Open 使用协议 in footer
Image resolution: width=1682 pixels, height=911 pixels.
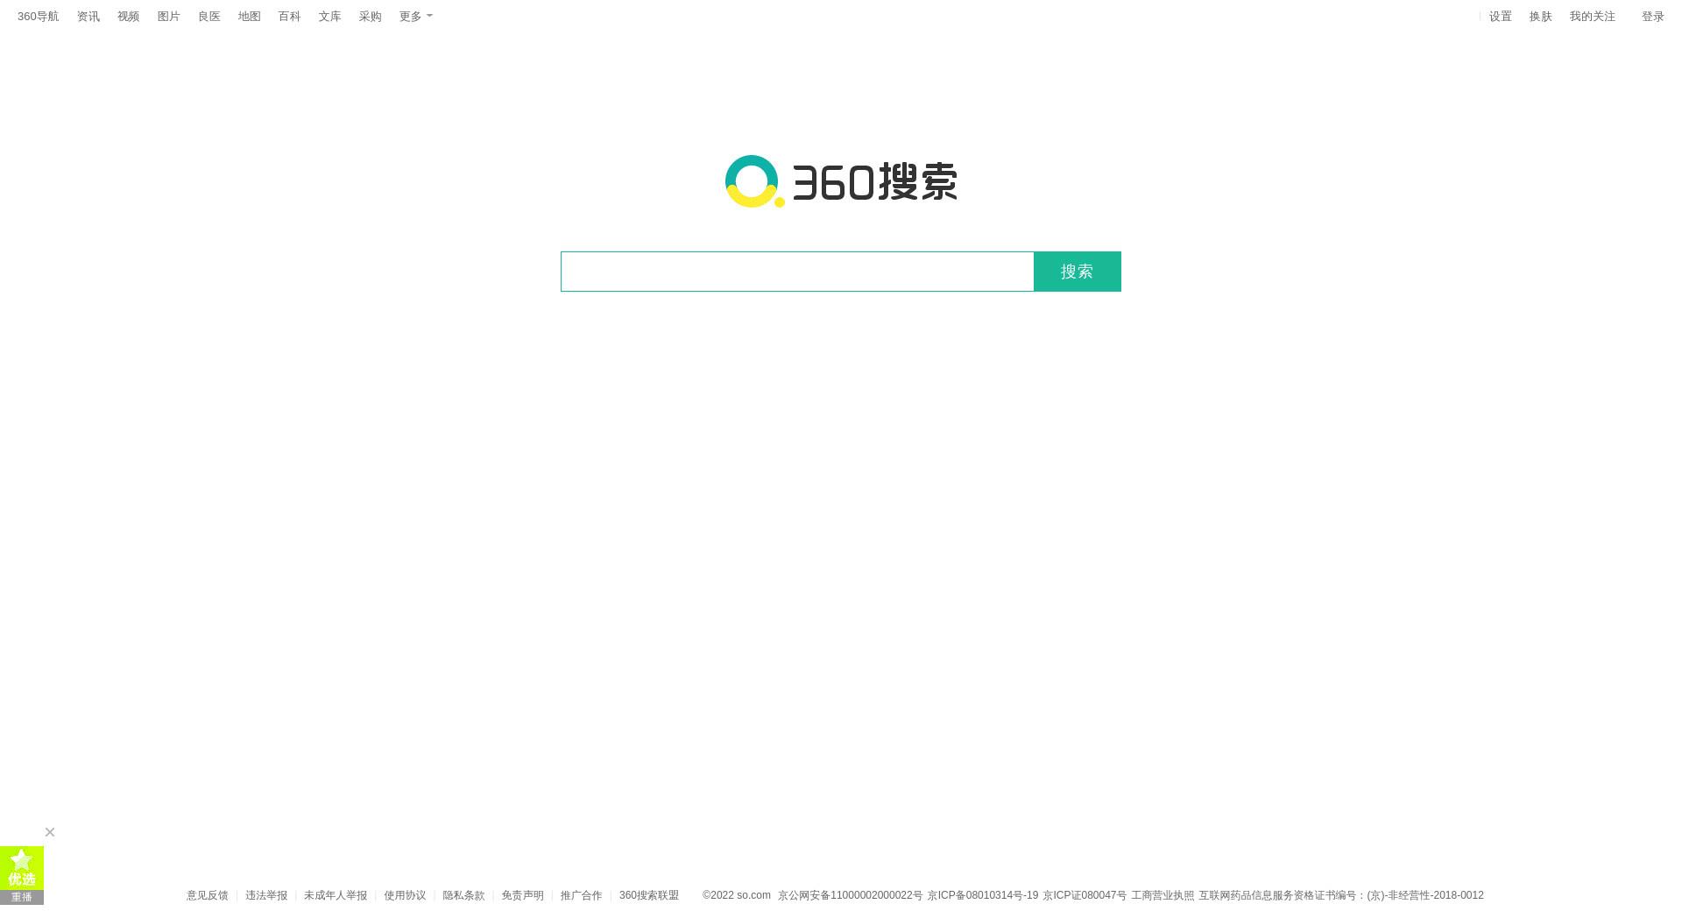(405, 895)
